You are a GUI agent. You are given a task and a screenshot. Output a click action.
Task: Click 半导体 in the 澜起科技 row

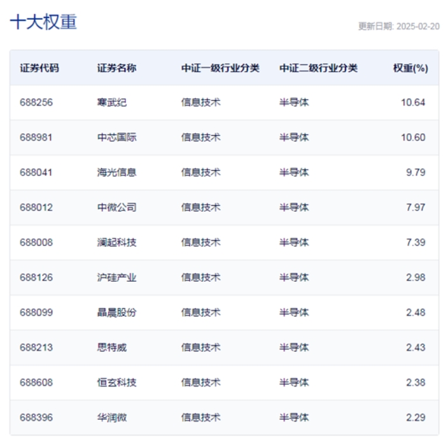point(294,242)
